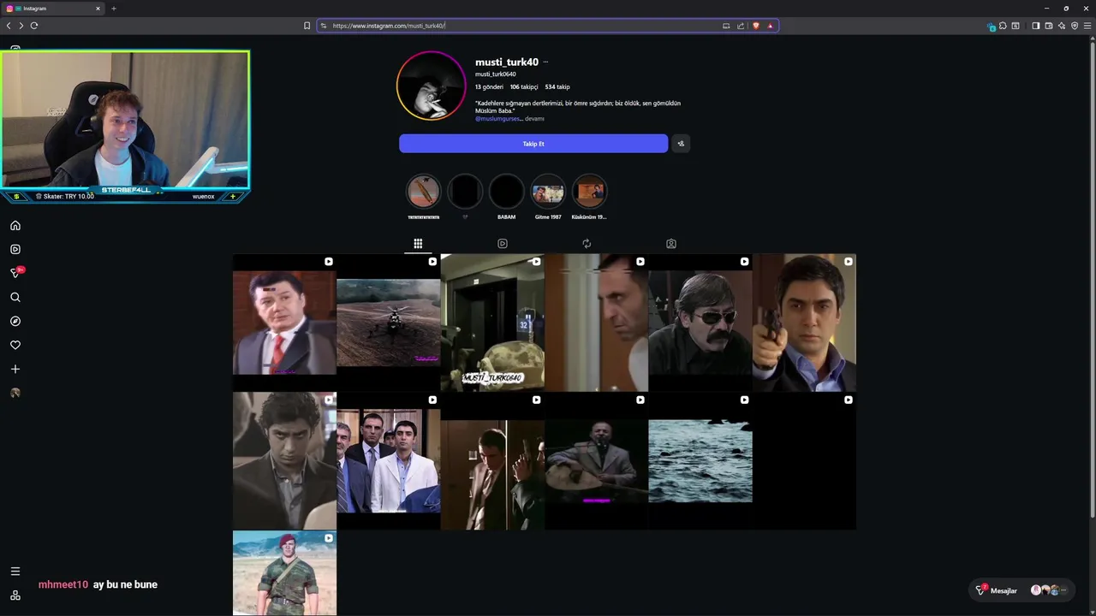Open the Meta apps icon at sidebar bottom
This screenshot has width=1096, height=616.
(x=15, y=595)
